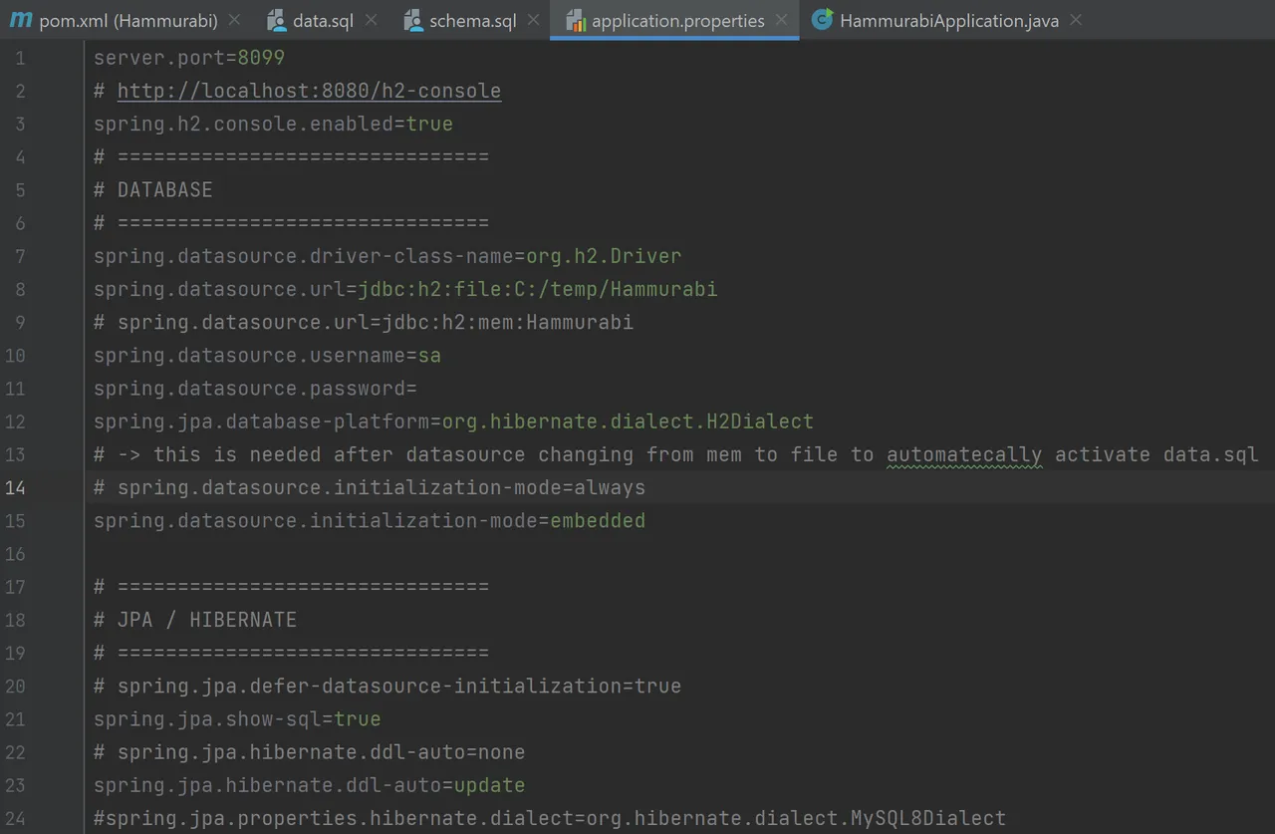
Task: Close the schema.sql tab
Action: click(x=534, y=20)
